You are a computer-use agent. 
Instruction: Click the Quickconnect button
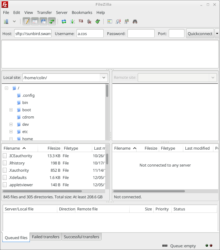click(200, 34)
